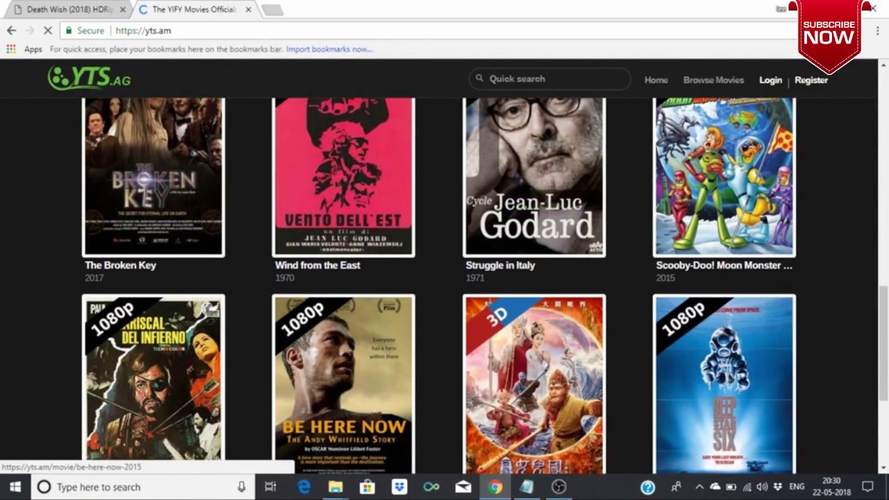Open Browse Movies in the navigation
Viewport: 889px width, 500px height.
click(713, 80)
